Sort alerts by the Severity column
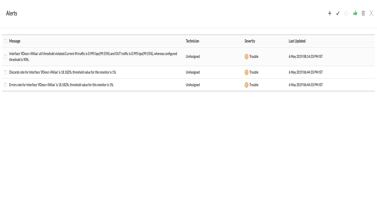Image resolution: width=377 pixels, height=212 pixels. coord(249,41)
